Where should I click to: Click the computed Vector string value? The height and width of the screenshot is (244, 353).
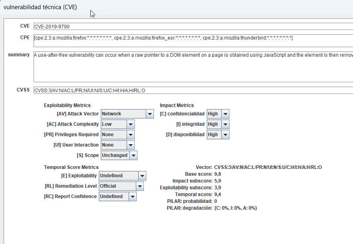pos(268,167)
